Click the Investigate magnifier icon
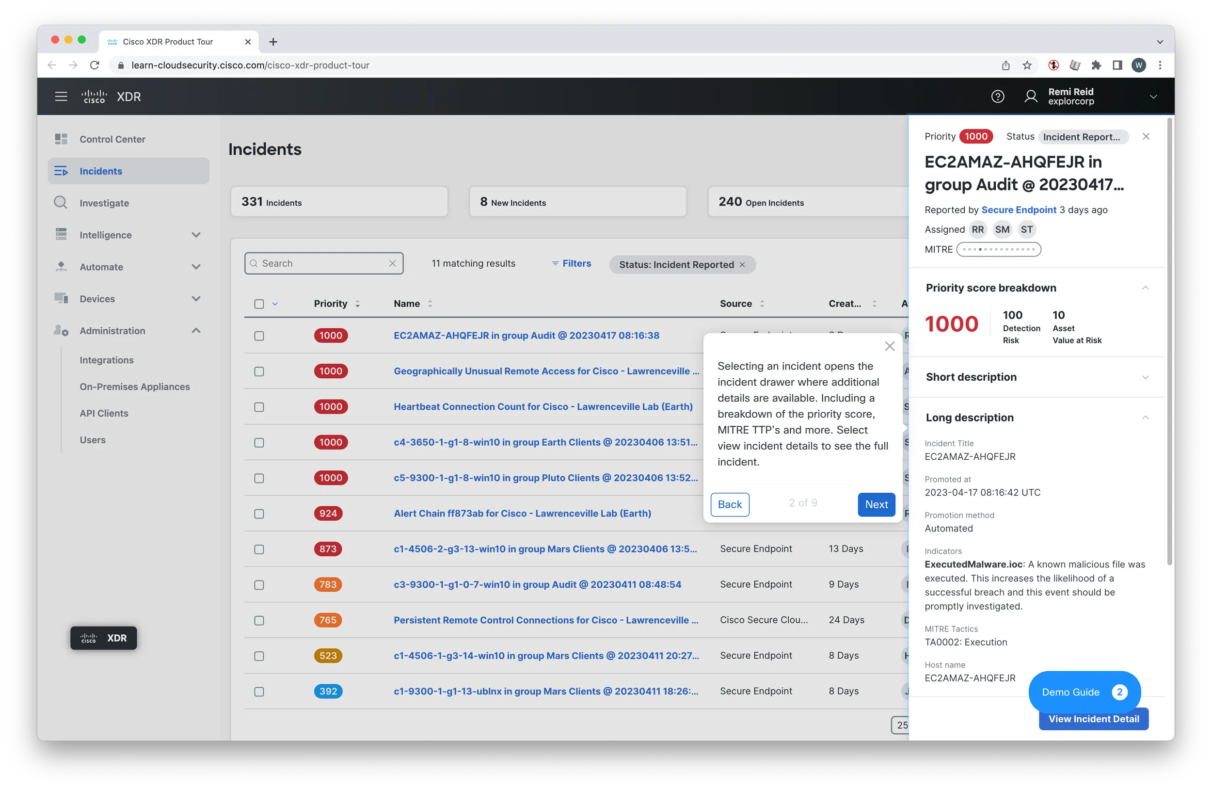 click(x=61, y=203)
